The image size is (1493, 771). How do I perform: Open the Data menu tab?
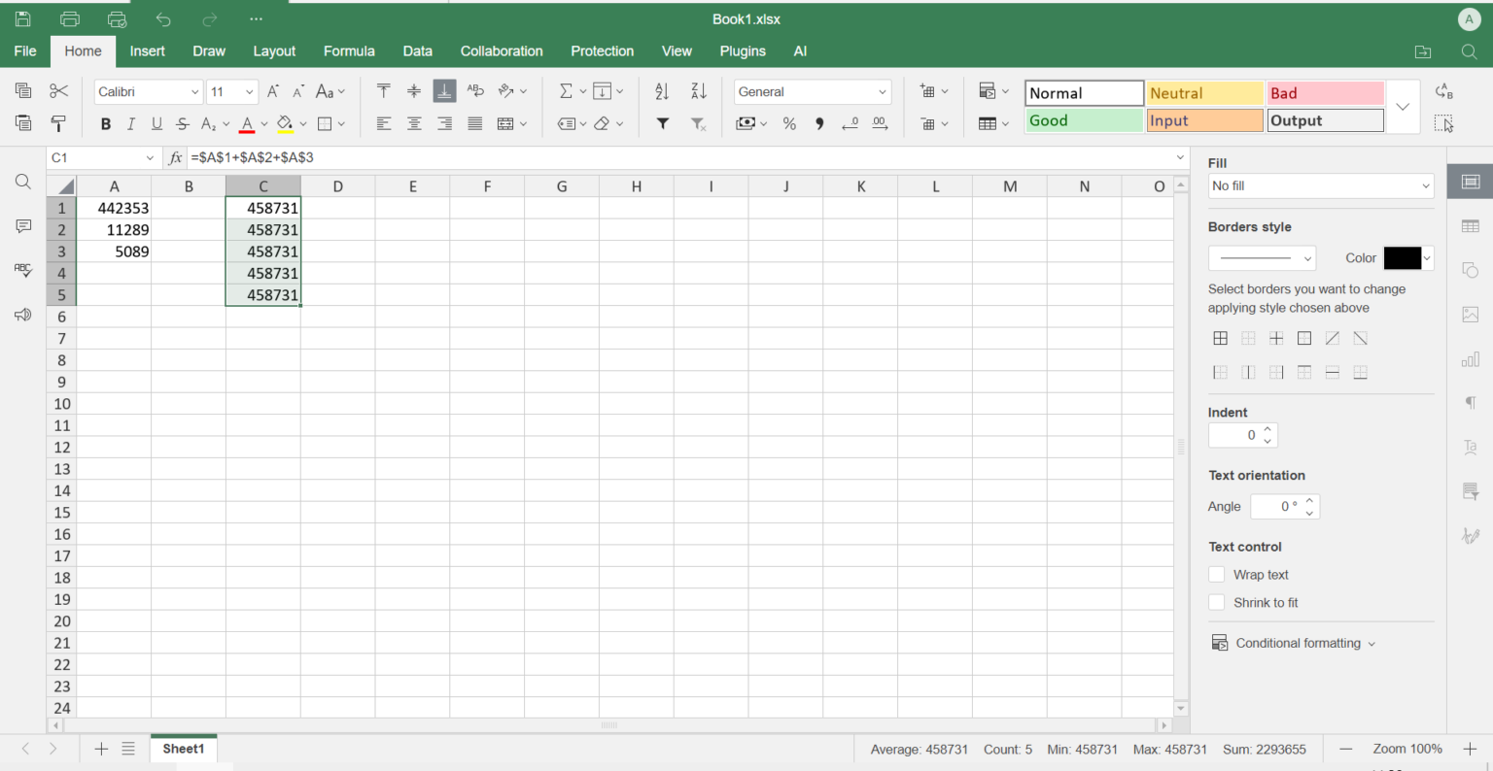[417, 51]
